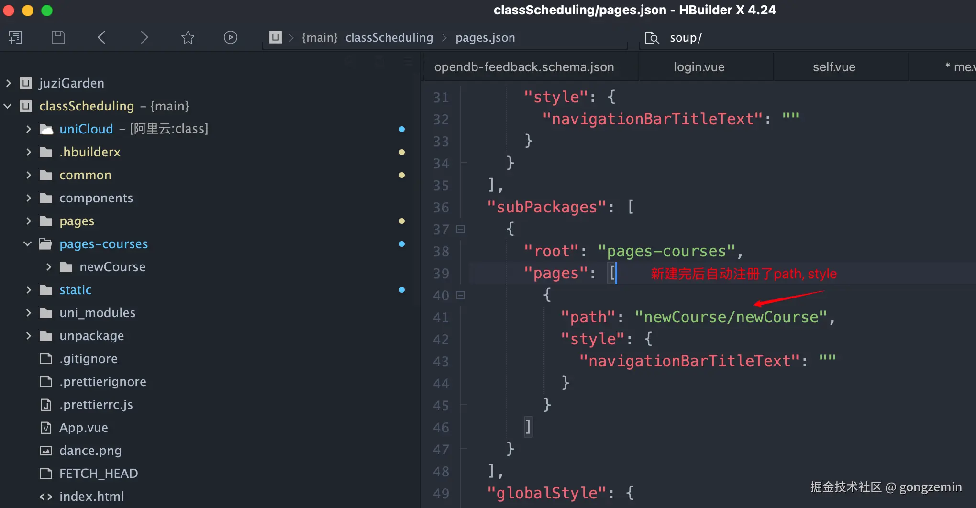
Task: Collapse the classScheduling project
Action: point(8,106)
